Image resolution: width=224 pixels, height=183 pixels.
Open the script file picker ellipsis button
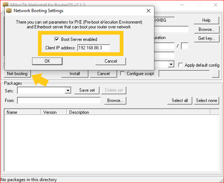pyautogui.click(x=216, y=74)
